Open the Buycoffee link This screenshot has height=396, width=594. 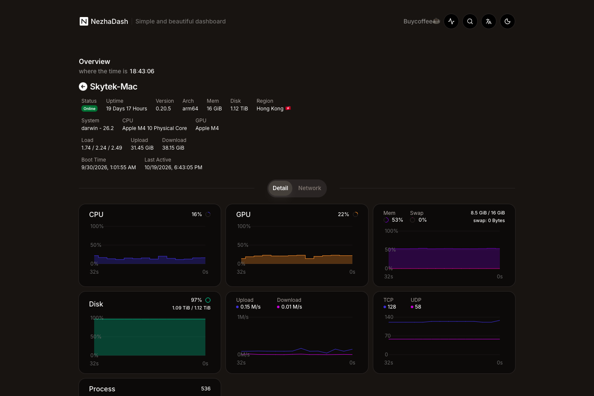(x=421, y=21)
